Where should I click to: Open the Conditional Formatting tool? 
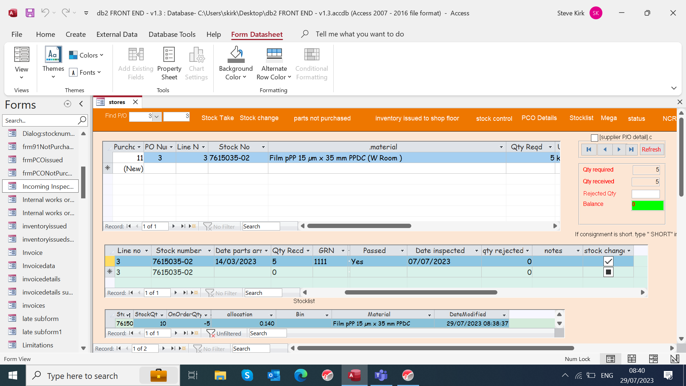[312, 64]
